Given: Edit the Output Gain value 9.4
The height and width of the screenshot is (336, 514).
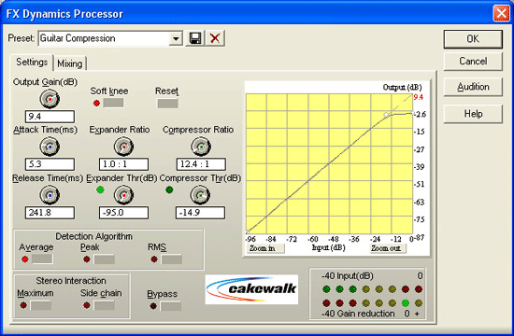Looking at the screenshot, I should click(50, 117).
